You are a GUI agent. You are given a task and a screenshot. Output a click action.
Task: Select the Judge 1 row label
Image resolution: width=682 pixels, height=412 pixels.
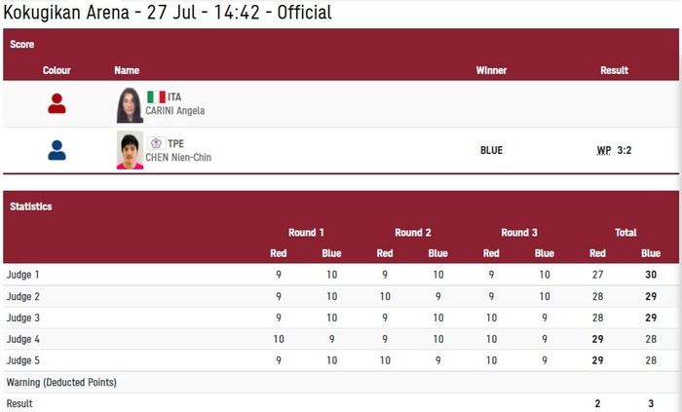click(22, 275)
